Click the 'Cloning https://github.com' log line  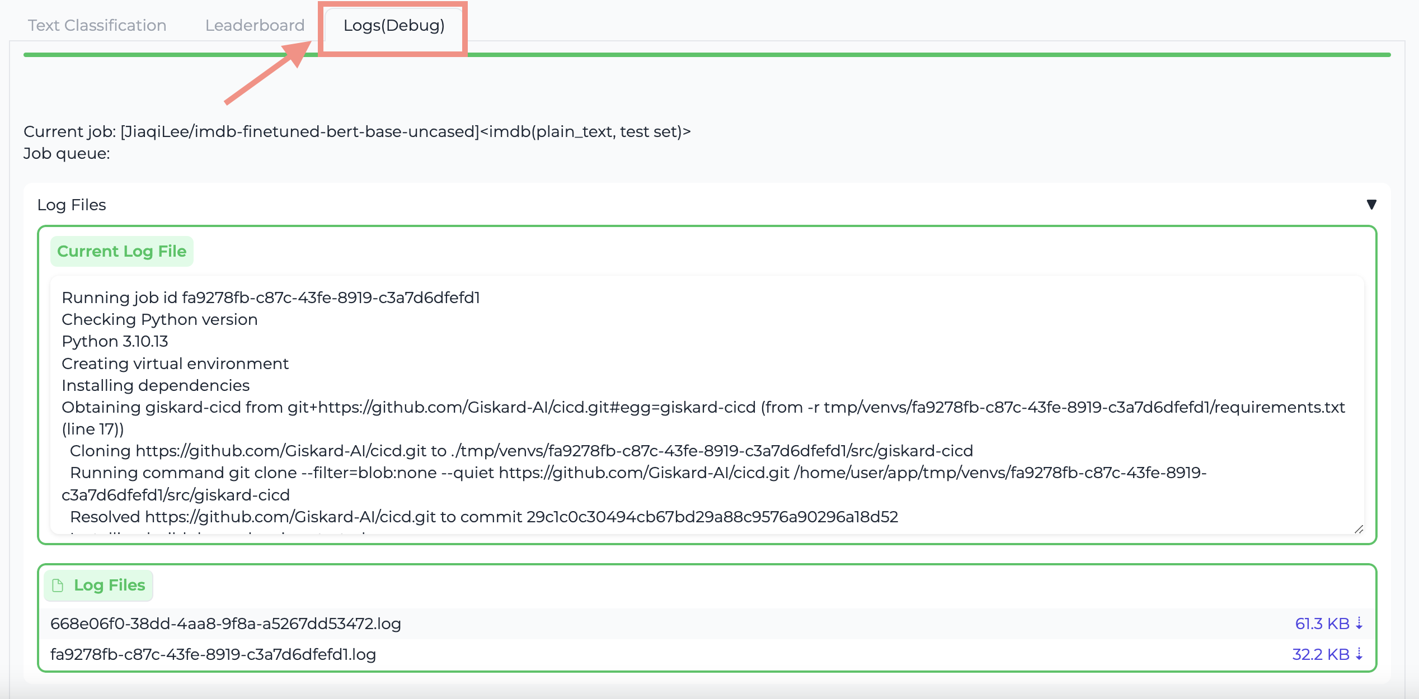pyautogui.click(x=521, y=451)
